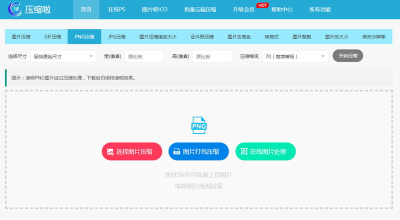Click the 或将照片拖到这里 text
The height and width of the screenshot is (220, 400).
click(198, 186)
